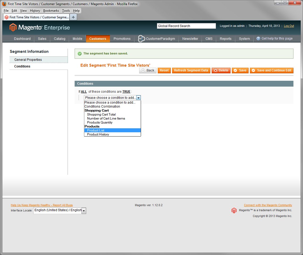Open a new browser tab
Screen dimensions: 303x255
[x=73, y=17]
